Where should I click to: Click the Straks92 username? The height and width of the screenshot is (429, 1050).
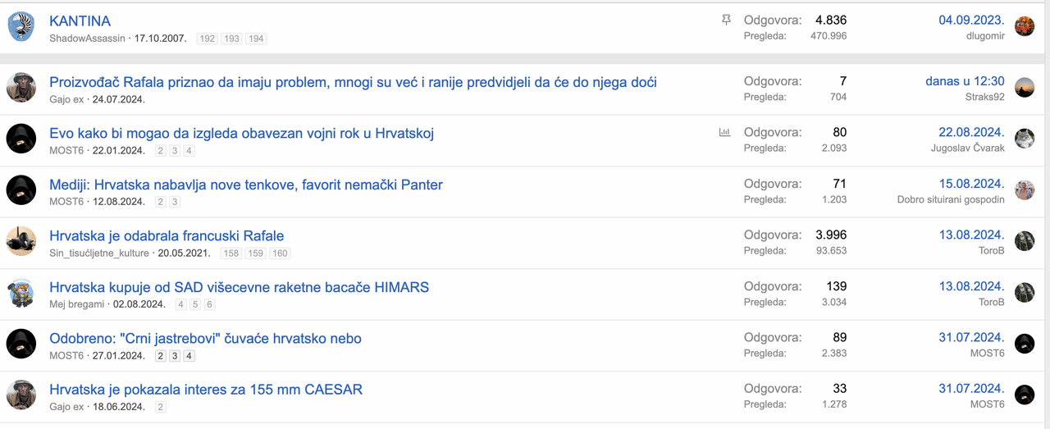click(x=985, y=97)
